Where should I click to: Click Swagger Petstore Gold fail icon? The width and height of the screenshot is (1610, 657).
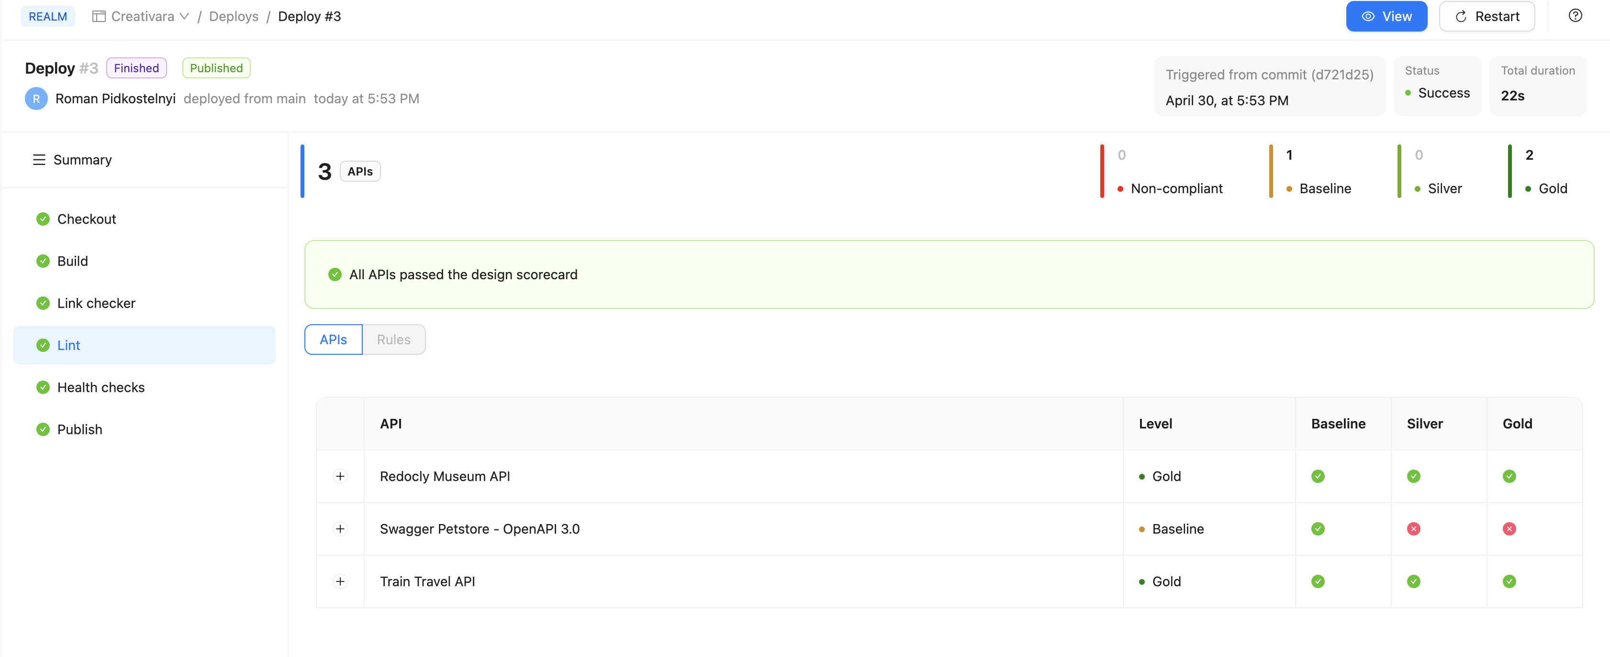(1509, 528)
